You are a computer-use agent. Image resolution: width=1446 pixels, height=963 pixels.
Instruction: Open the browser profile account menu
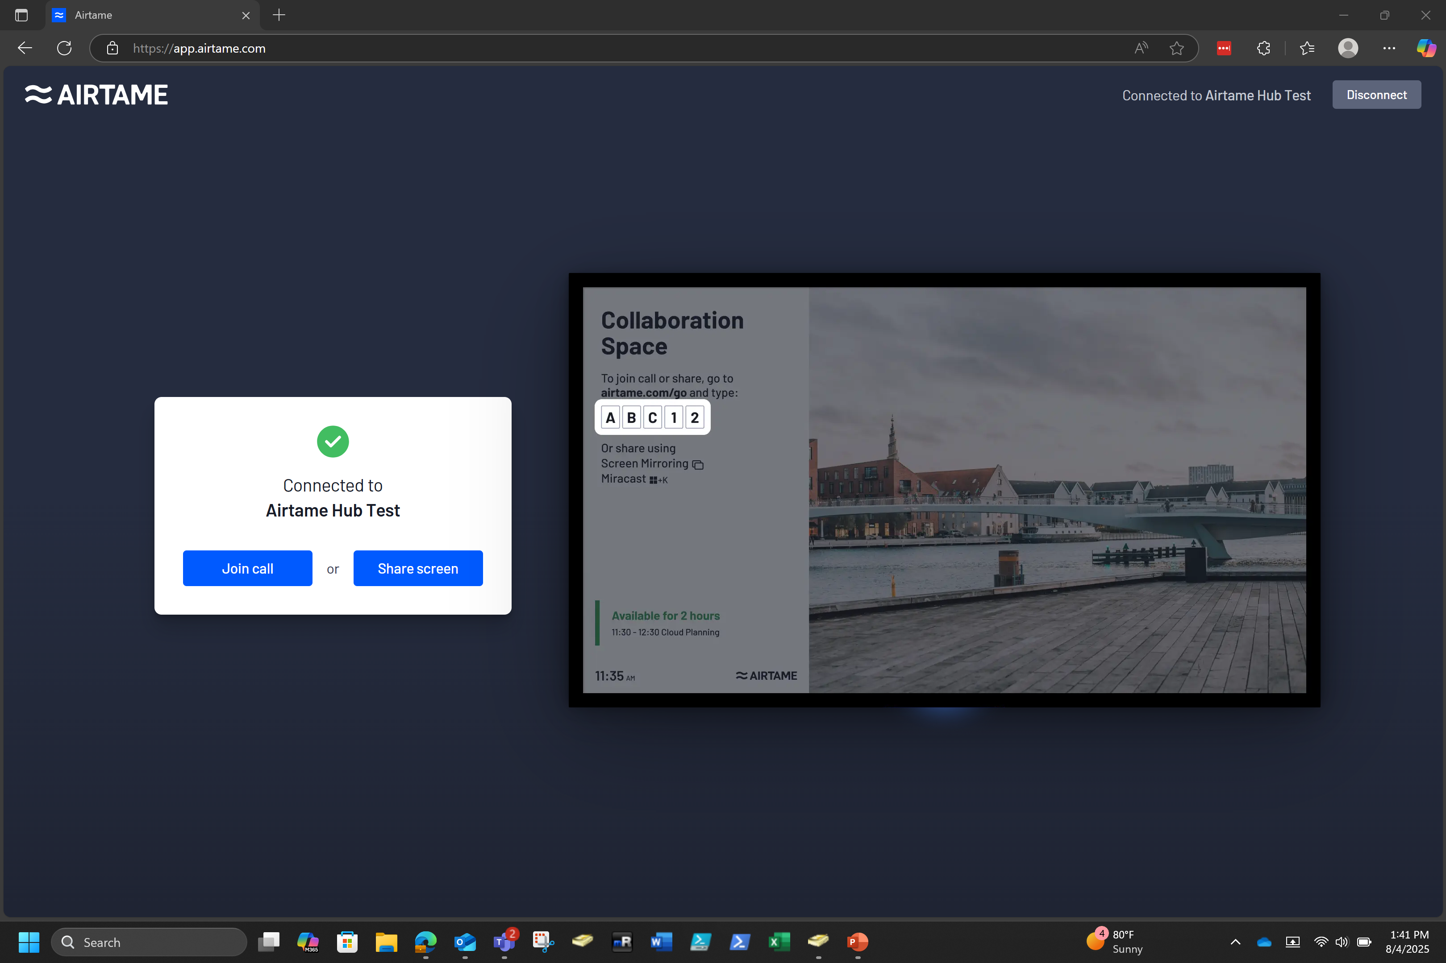coord(1347,48)
